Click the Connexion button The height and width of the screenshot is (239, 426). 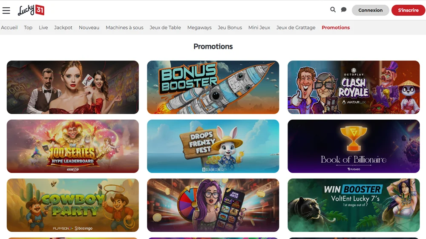click(x=370, y=10)
